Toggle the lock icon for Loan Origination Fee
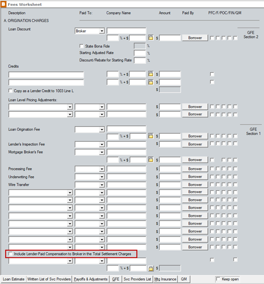The width and height of the screenshot is (264, 284). click(x=150, y=136)
